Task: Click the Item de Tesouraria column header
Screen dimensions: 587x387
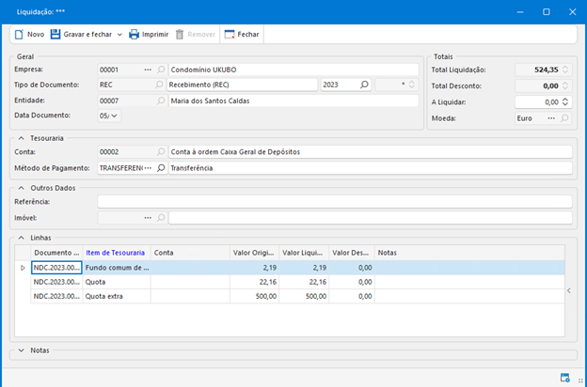Action: click(116, 252)
